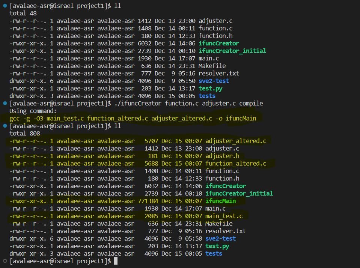Viewport: 360px width, 268px height.
Task: Click the 5688 size of function_altered.c
Action: point(151,164)
